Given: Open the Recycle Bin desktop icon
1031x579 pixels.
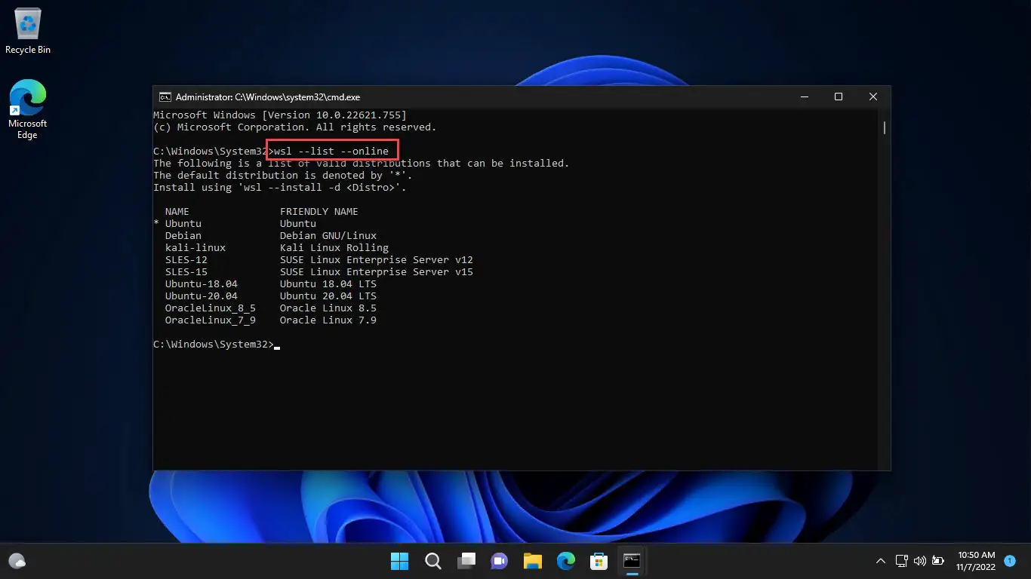Looking at the screenshot, I should pyautogui.click(x=28, y=32).
